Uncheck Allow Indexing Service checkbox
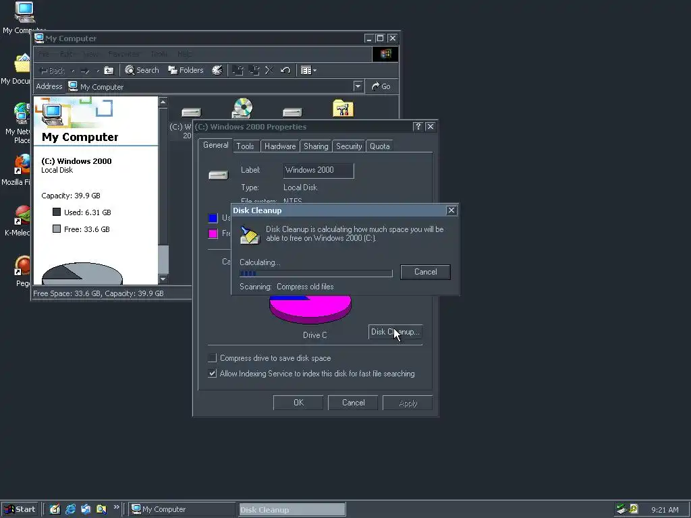The width and height of the screenshot is (691, 518). point(213,374)
